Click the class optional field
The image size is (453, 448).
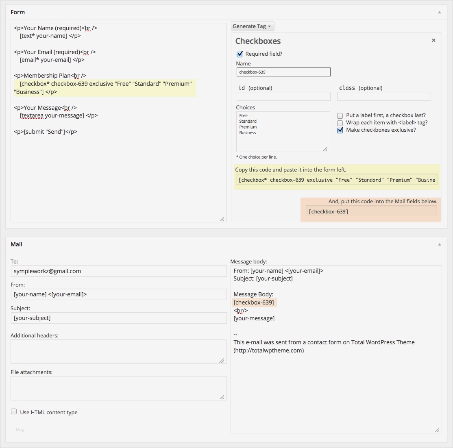pos(383,96)
